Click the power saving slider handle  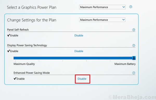(134, 58)
